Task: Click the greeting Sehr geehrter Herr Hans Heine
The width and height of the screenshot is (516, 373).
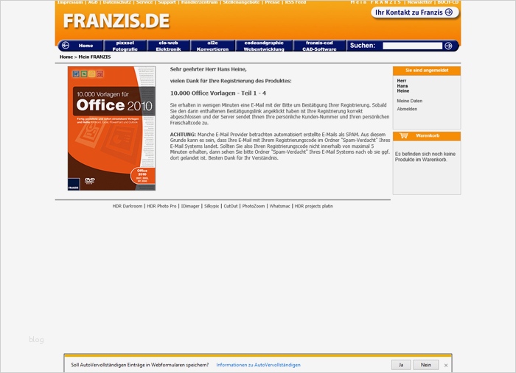Action: [x=209, y=69]
